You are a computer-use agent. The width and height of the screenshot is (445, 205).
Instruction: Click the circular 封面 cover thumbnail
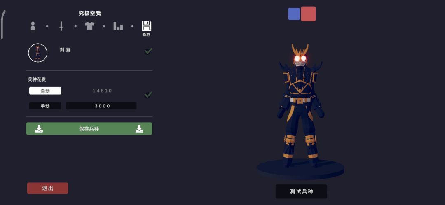38,53
